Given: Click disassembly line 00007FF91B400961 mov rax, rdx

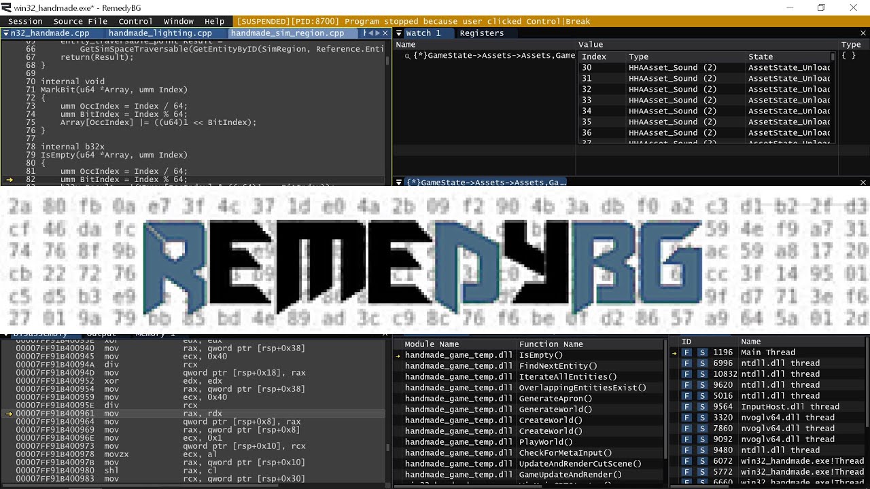Looking at the screenshot, I should 194,414.
